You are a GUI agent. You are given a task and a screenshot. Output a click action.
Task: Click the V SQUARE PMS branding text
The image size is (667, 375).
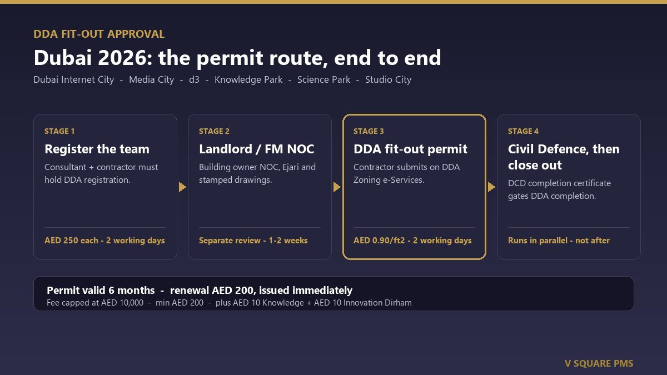point(599,363)
